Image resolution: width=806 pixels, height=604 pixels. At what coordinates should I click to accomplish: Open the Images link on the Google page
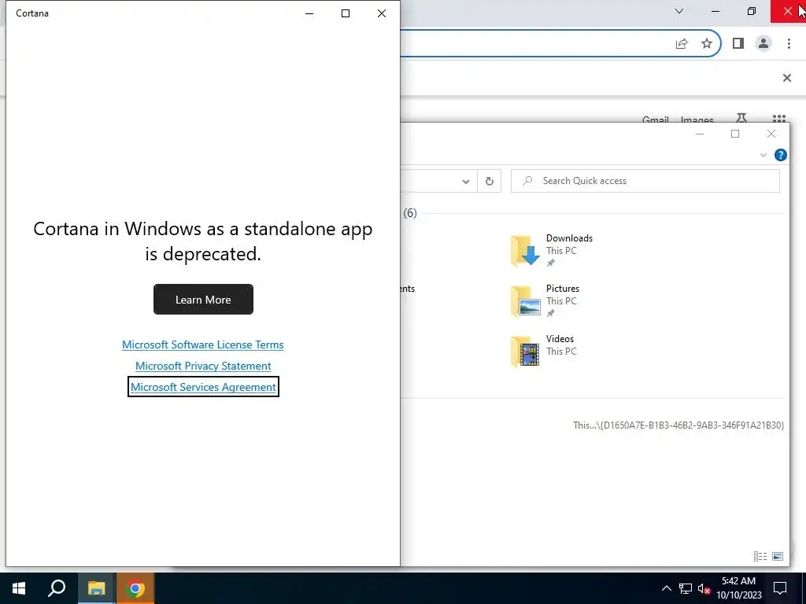coord(697,120)
